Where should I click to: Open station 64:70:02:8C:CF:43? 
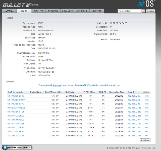tap(16, 104)
